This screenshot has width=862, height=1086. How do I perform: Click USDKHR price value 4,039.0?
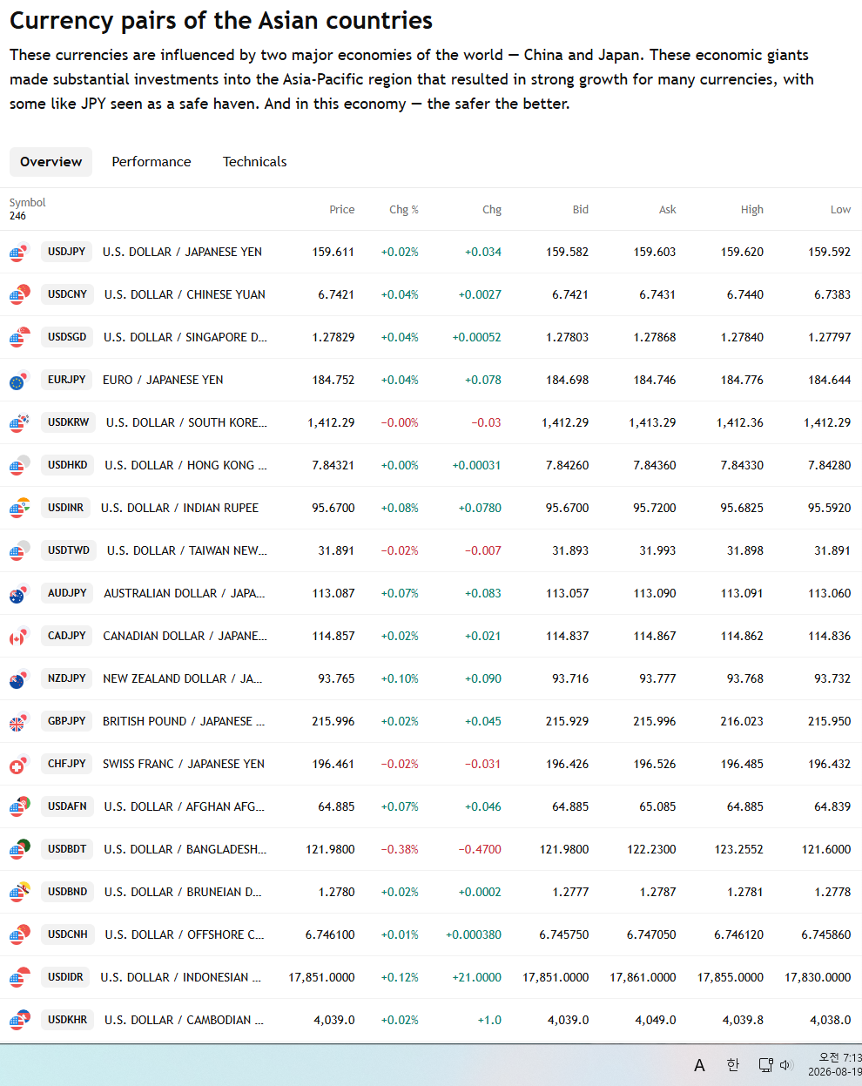click(x=334, y=1021)
